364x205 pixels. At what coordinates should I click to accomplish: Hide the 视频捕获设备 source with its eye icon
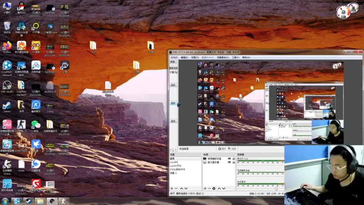[x=229, y=159]
